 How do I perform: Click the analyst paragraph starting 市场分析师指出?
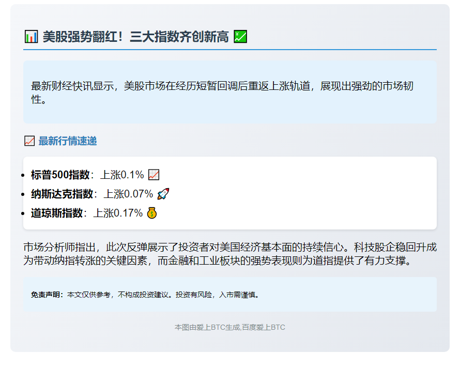coord(230,254)
